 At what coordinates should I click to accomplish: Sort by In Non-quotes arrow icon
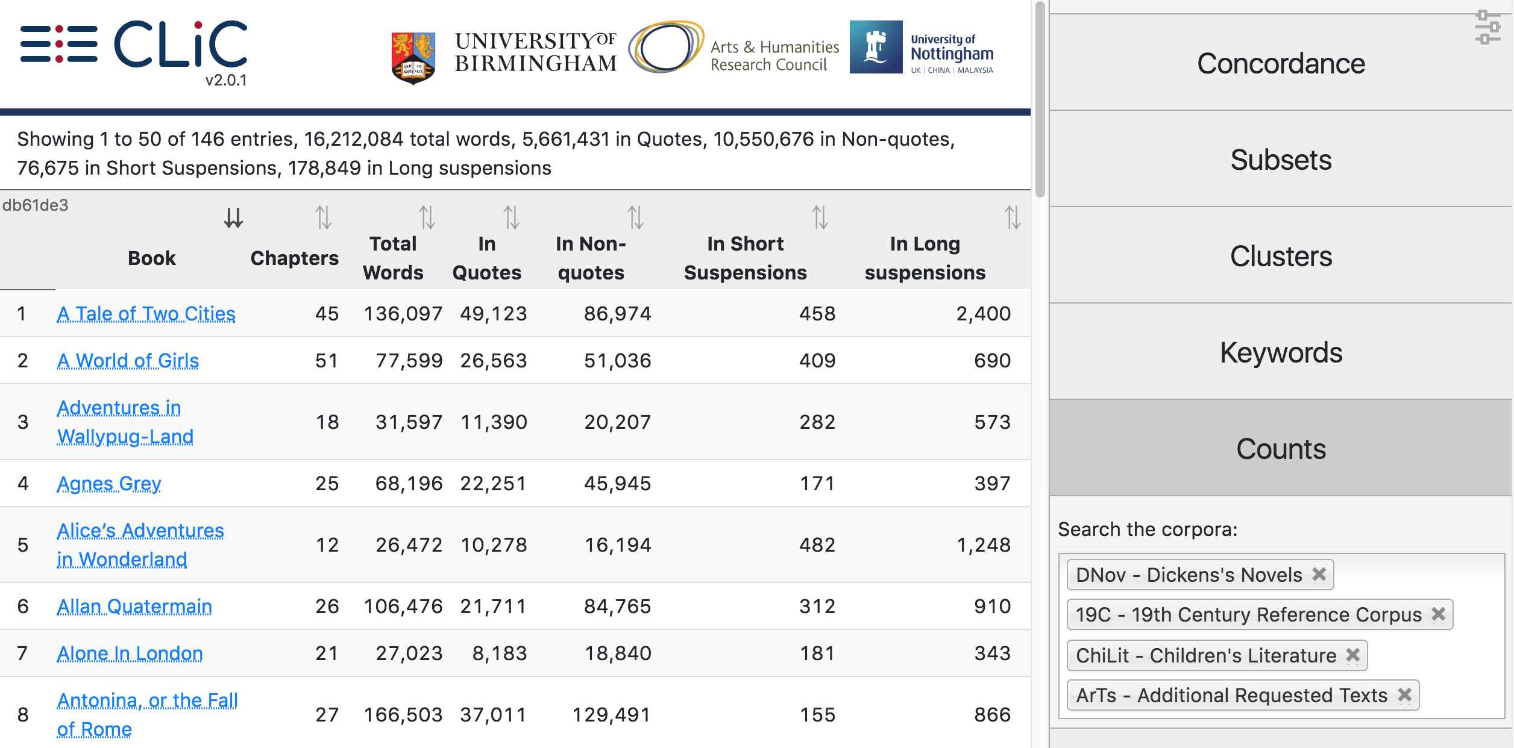coord(635,217)
